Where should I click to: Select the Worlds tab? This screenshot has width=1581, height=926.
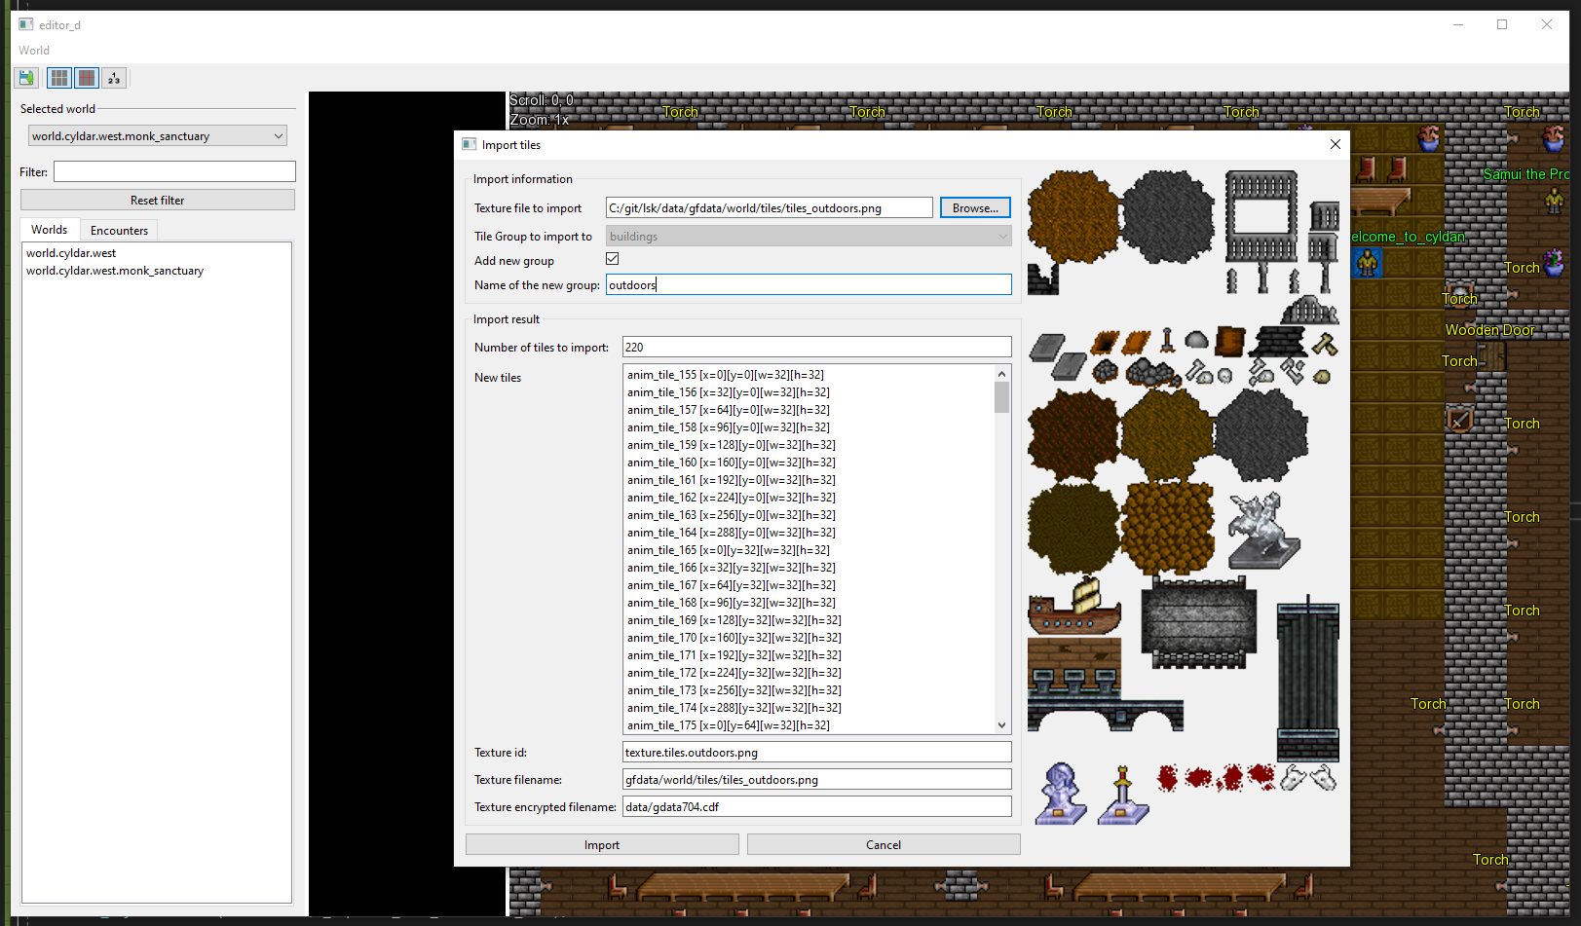49,230
